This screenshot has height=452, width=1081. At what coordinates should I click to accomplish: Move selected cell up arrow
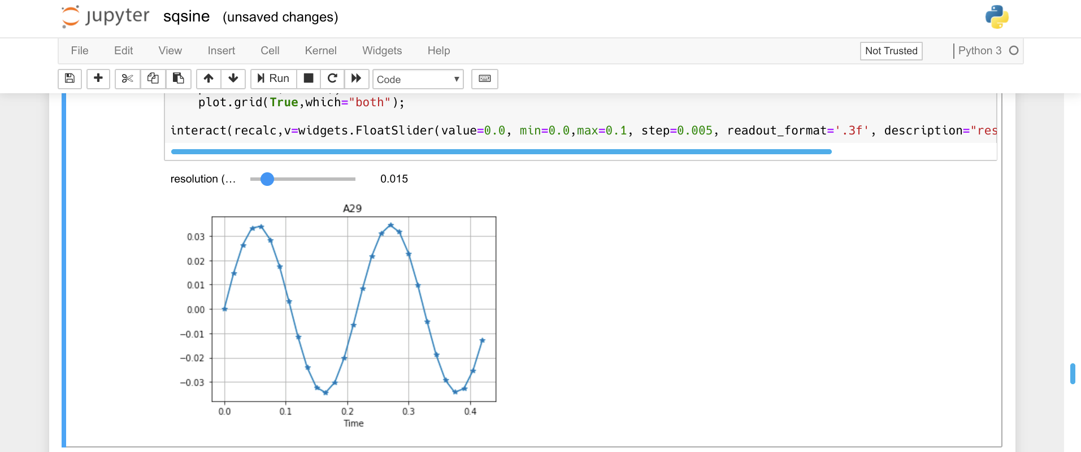[x=209, y=79]
